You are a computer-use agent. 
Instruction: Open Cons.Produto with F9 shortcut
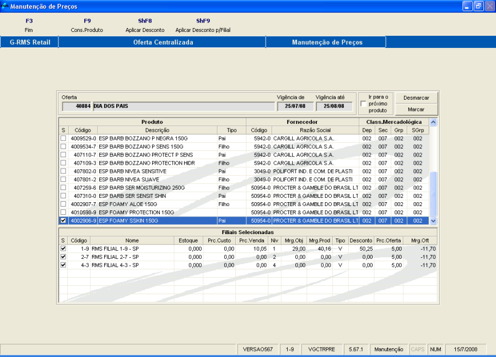87,25
